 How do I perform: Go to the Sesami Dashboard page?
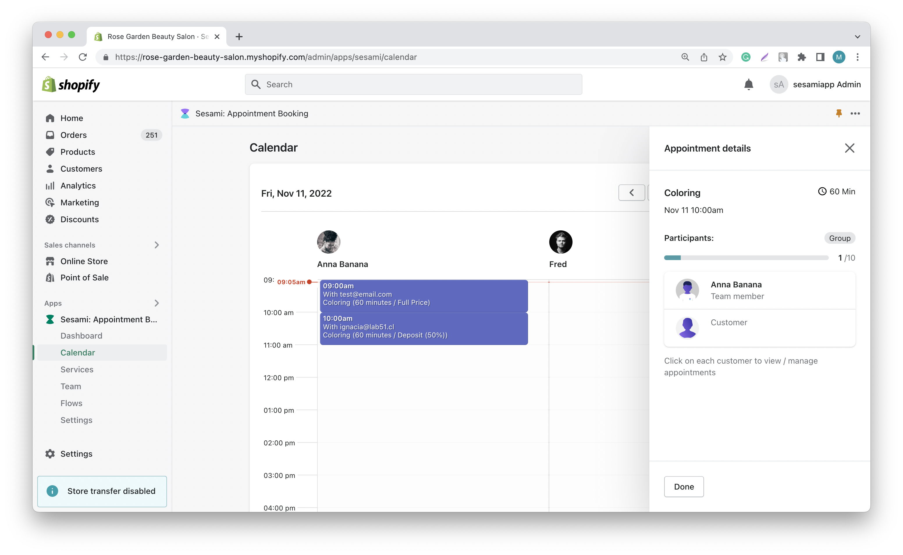pos(81,336)
